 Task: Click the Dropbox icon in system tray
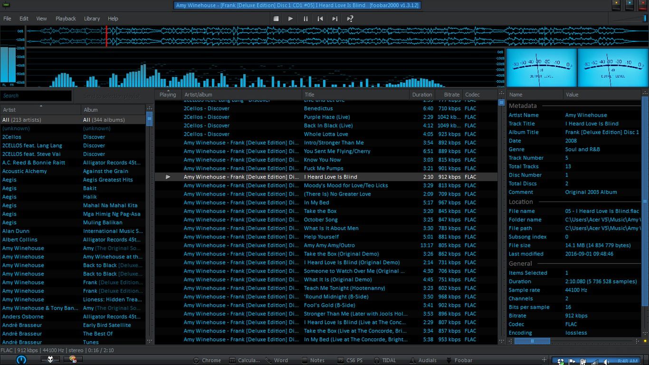pos(561,362)
